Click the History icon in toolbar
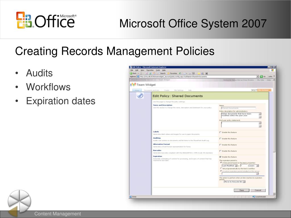291x218 pixels. [x=180, y=74]
